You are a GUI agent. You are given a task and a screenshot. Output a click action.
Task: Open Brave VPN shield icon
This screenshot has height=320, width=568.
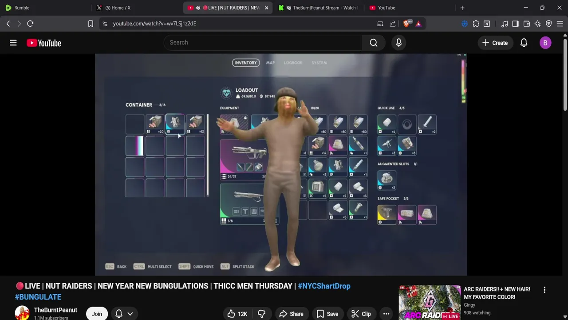549,24
